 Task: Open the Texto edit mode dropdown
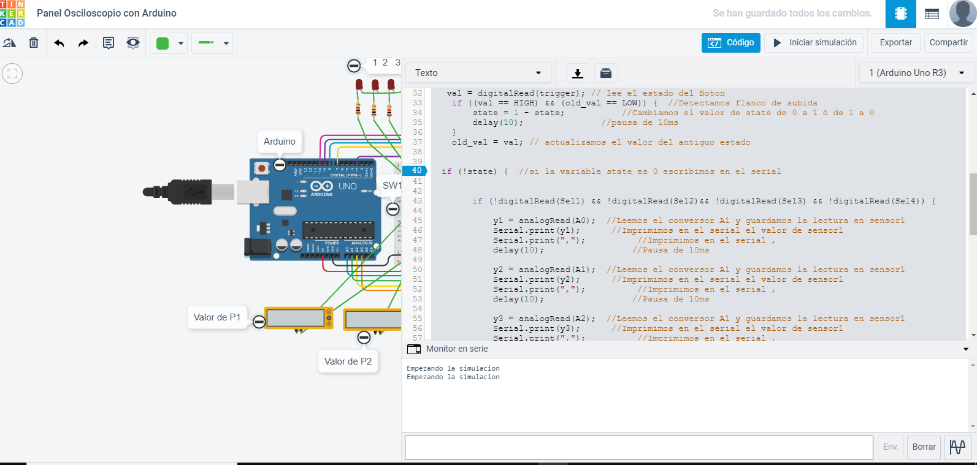pos(478,73)
